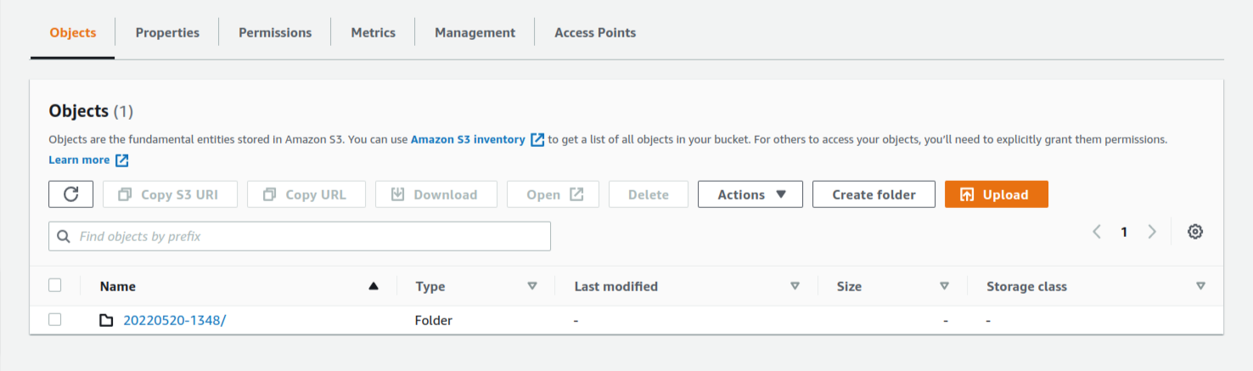The height and width of the screenshot is (371, 1253).
Task: Click the external link icon beside Learn more
Action: [122, 160]
